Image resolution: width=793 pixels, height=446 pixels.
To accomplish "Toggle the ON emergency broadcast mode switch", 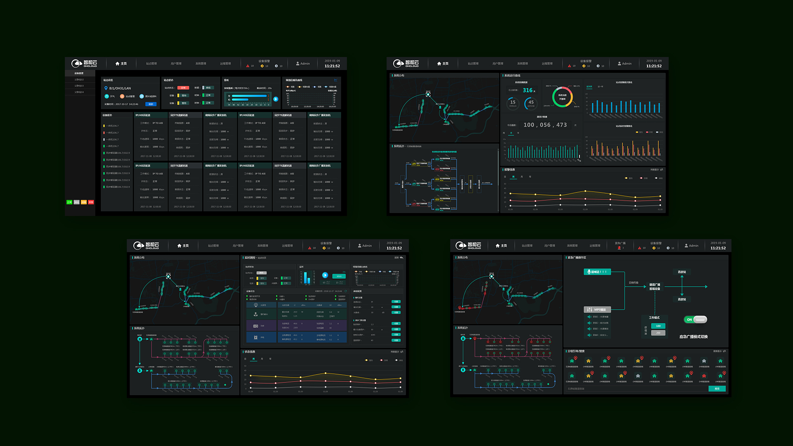I will click(696, 320).
